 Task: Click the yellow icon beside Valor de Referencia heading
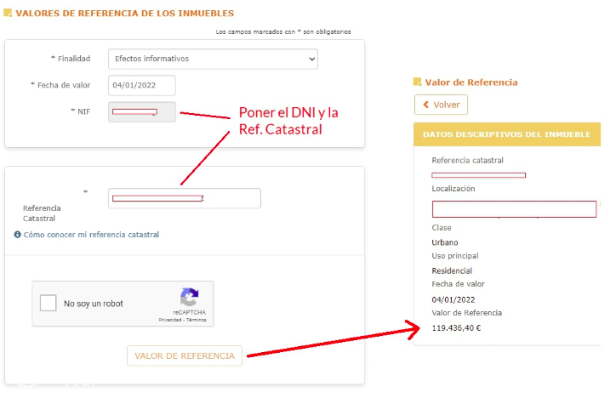(x=417, y=82)
